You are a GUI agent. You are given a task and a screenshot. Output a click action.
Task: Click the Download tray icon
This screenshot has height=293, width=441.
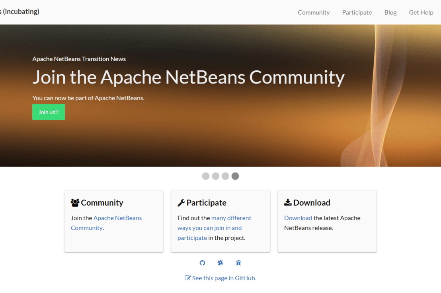[x=287, y=202]
